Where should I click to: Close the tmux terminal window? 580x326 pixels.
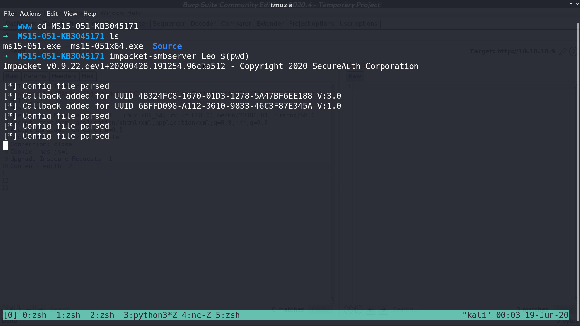point(577,4)
